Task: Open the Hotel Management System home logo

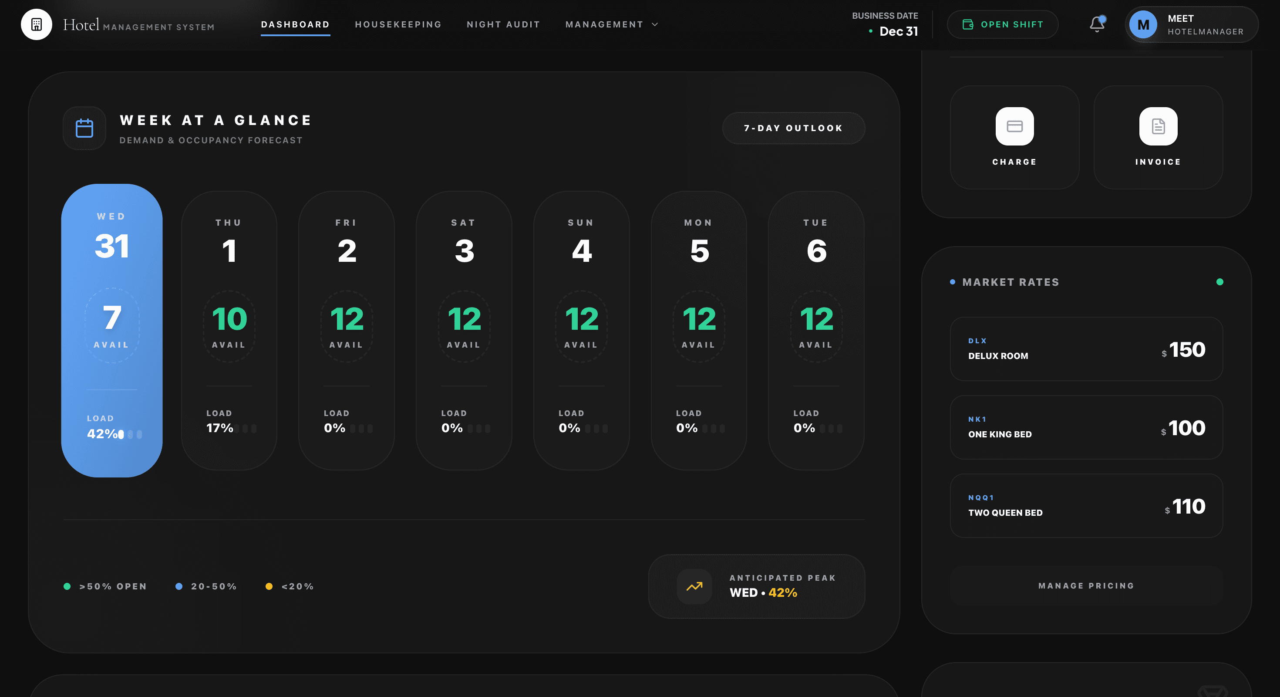Action: click(x=36, y=24)
